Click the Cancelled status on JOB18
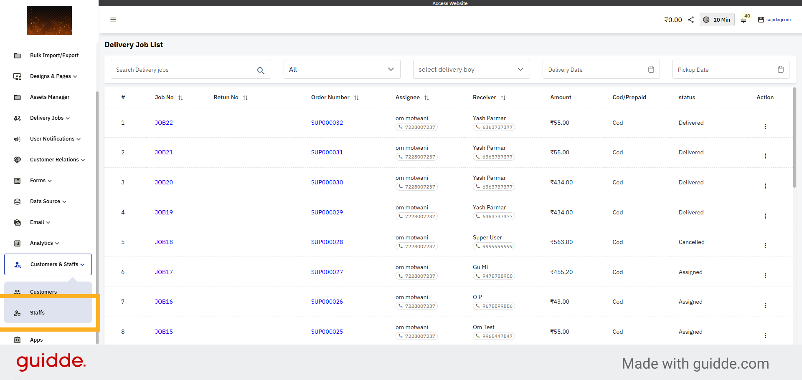 691,242
